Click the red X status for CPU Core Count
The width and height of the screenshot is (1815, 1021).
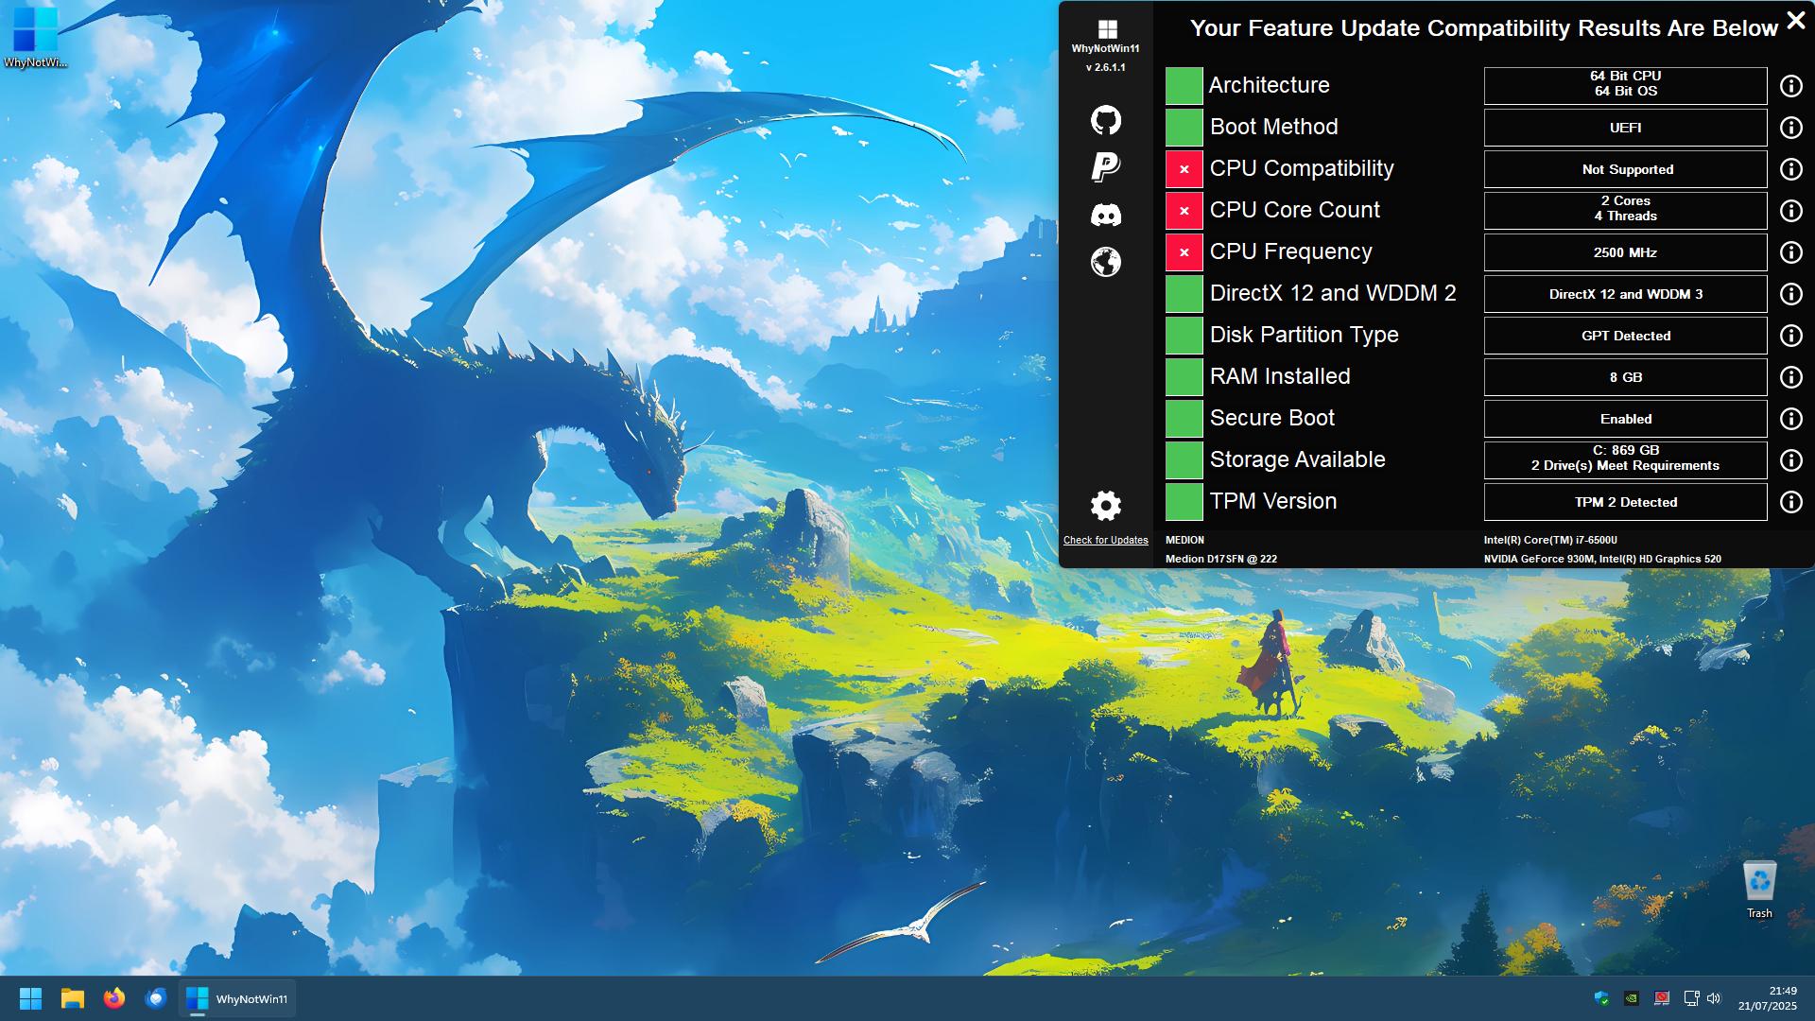(1184, 211)
